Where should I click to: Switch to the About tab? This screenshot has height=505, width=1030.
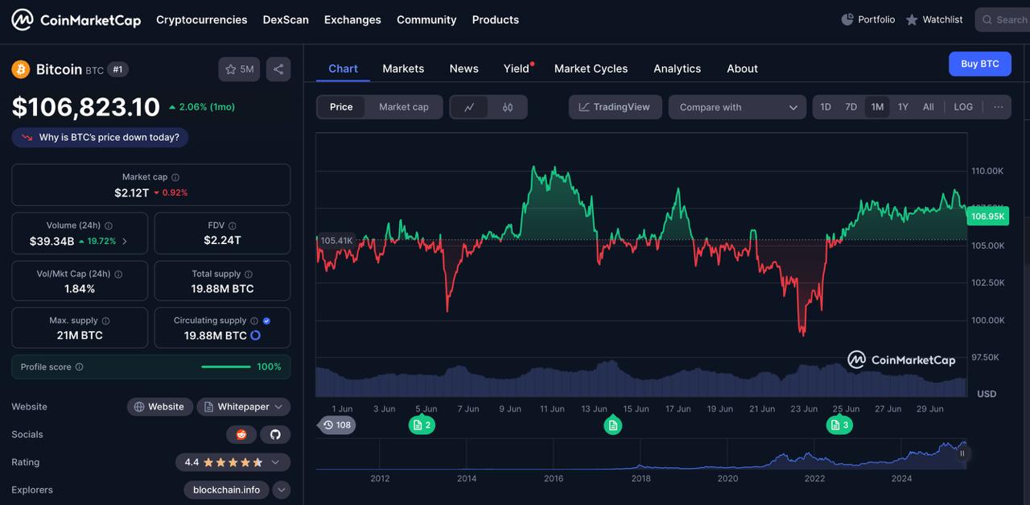pyautogui.click(x=743, y=68)
